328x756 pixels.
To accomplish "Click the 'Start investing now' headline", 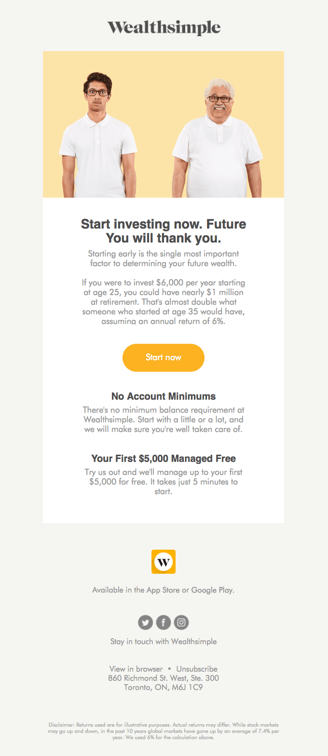I will [x=164, y=231].
